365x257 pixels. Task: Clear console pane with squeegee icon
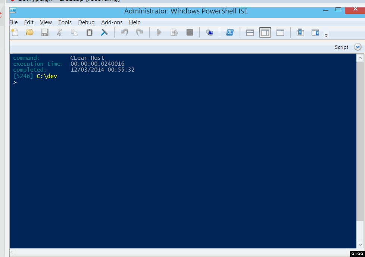(x=104, y=32)
